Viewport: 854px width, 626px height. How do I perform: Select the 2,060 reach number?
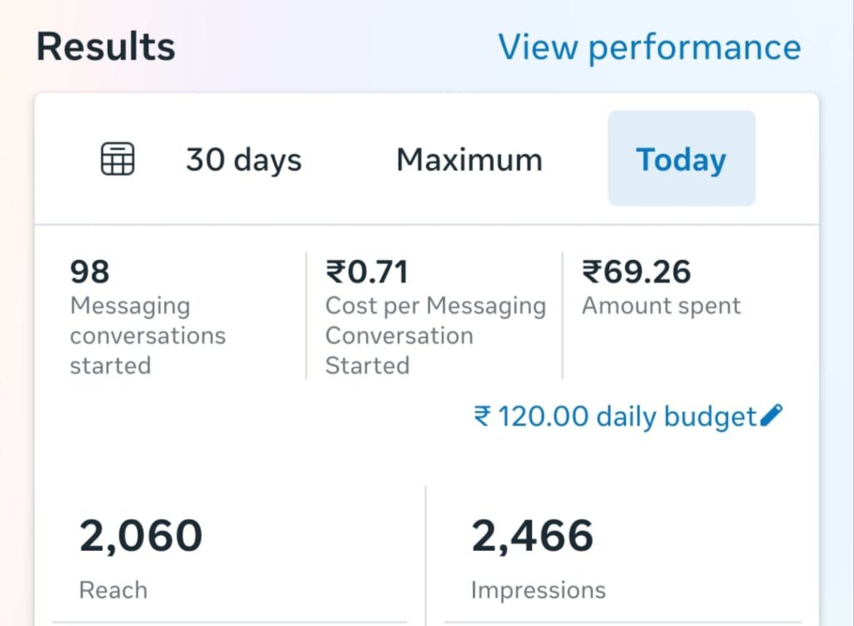point(140,536)
